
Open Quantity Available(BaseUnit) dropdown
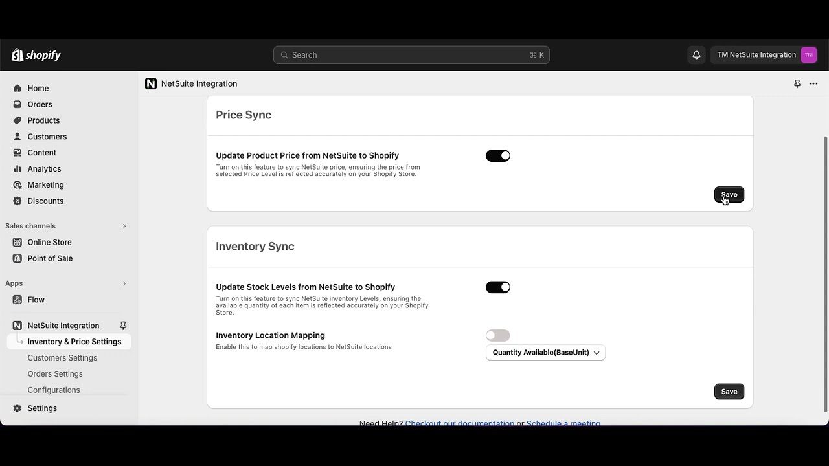coord(545,353)
